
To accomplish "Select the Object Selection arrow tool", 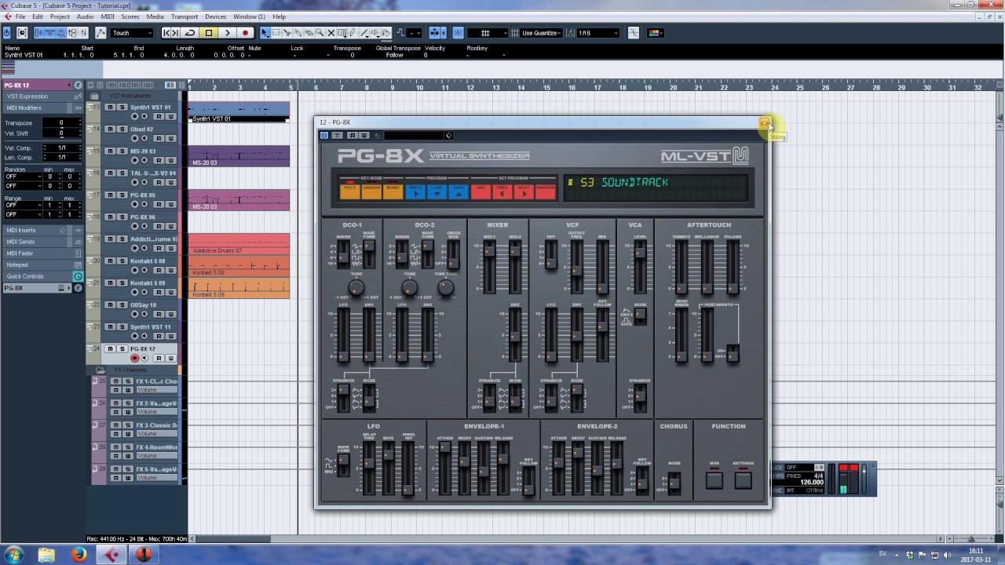I will (265, 33).
